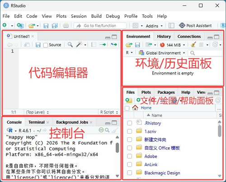
Task: Open the Session menu
Action: [79, 16]
